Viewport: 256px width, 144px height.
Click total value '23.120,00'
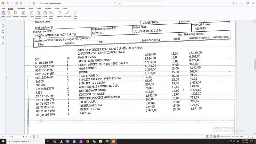point(196,53)
